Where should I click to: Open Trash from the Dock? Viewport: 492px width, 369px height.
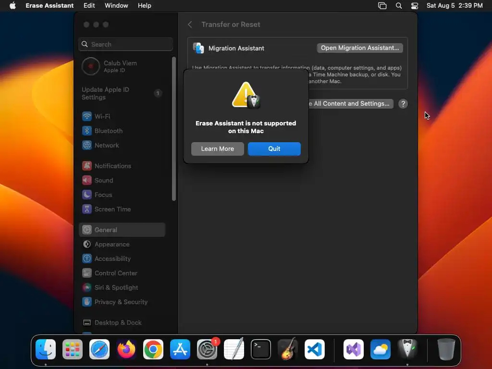[446, 349]
